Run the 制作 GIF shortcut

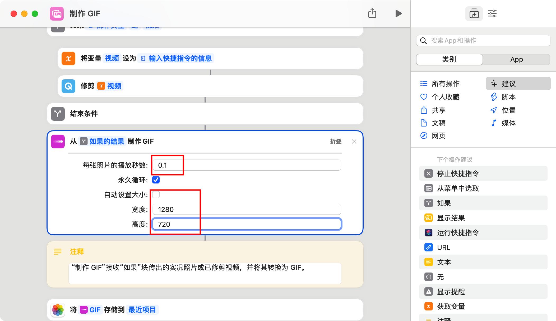point(399,13)
